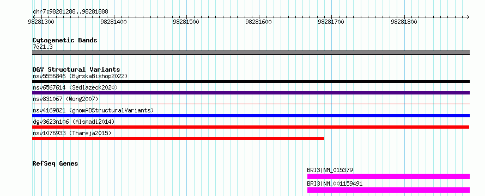This screenshot has width=485, height=196.
Task: Click the RefSeq Genes track title
Action: coord(56,163)
